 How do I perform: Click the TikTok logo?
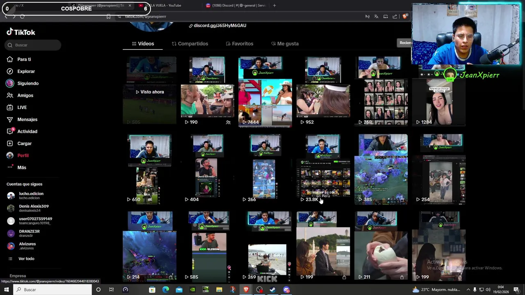click(x=21, y=32)
